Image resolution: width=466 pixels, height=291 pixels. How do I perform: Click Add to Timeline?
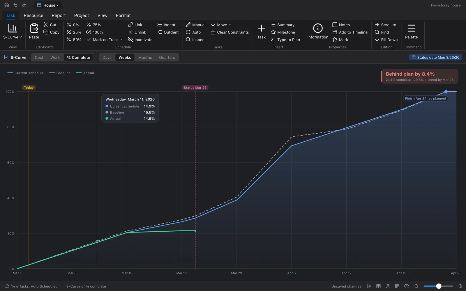(350, 32)
